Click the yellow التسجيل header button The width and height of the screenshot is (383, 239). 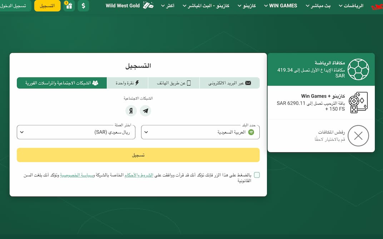tap(48, 6)
